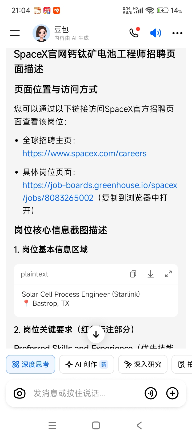Open the three-dot more options menu

click(x=177, y=33)
